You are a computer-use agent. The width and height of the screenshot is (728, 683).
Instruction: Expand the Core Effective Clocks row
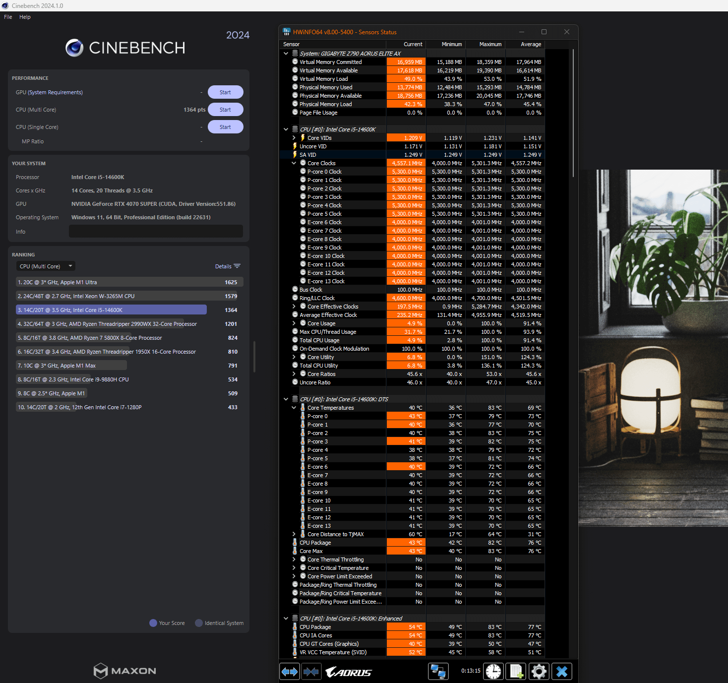[294, 307]
